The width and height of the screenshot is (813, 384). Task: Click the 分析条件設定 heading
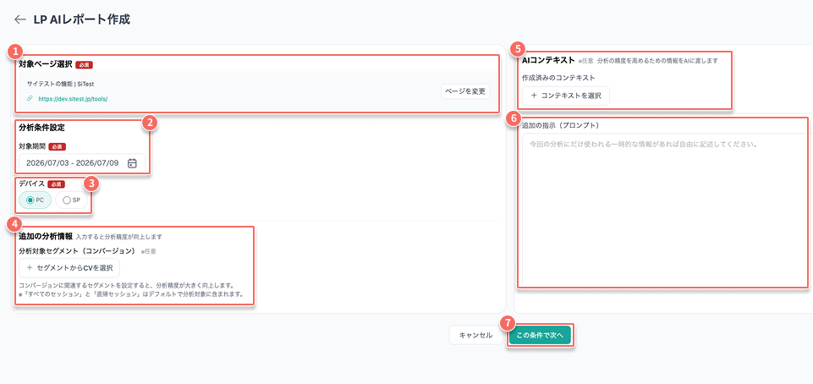click(41, 128)
